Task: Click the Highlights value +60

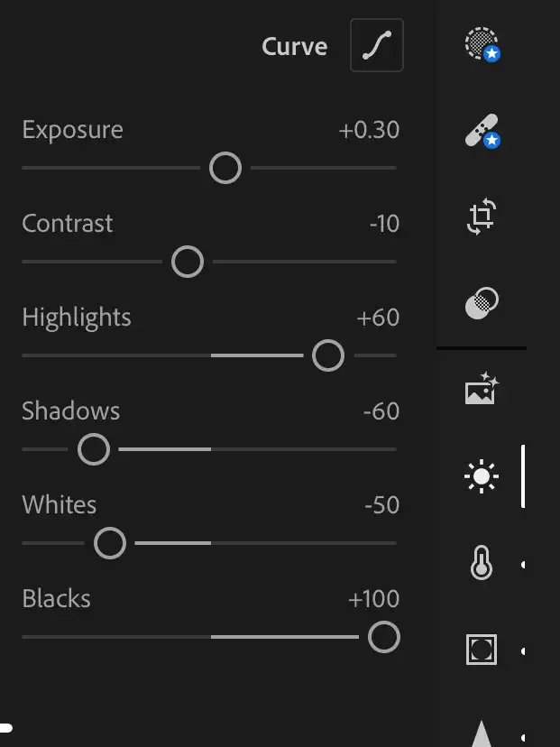Action: 378,318
